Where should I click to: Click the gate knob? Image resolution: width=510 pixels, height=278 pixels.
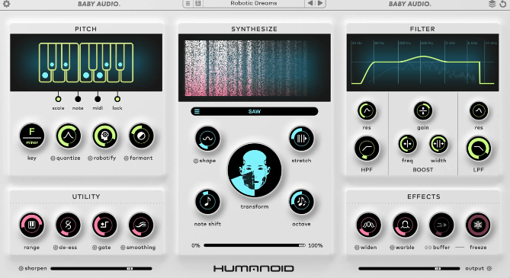coord(104,225)
